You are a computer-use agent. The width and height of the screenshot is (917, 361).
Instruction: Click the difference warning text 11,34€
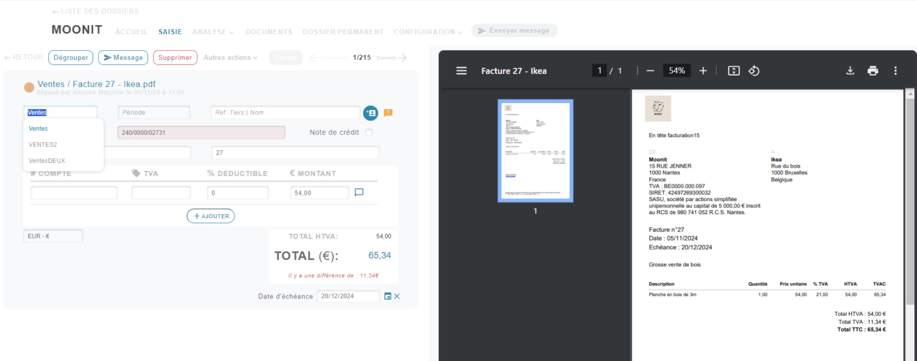333,275
